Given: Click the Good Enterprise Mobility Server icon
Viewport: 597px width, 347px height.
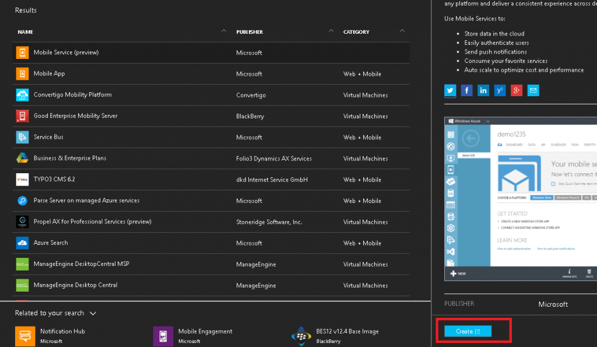Looking at the screenshot, I should tap(22, 116).
